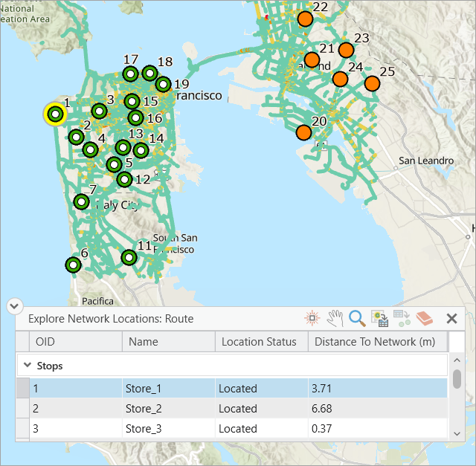Collapse the Stops group

[x=28, y=366]
